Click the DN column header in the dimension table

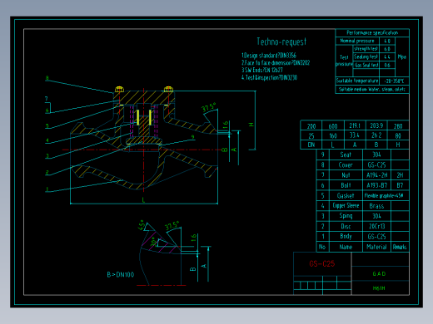pyautogui.click(x=311, y=145)
